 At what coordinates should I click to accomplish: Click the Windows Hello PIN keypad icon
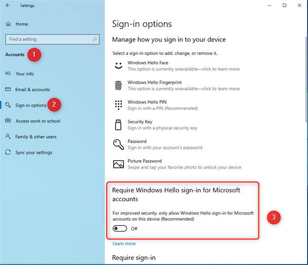pos(118,105)
